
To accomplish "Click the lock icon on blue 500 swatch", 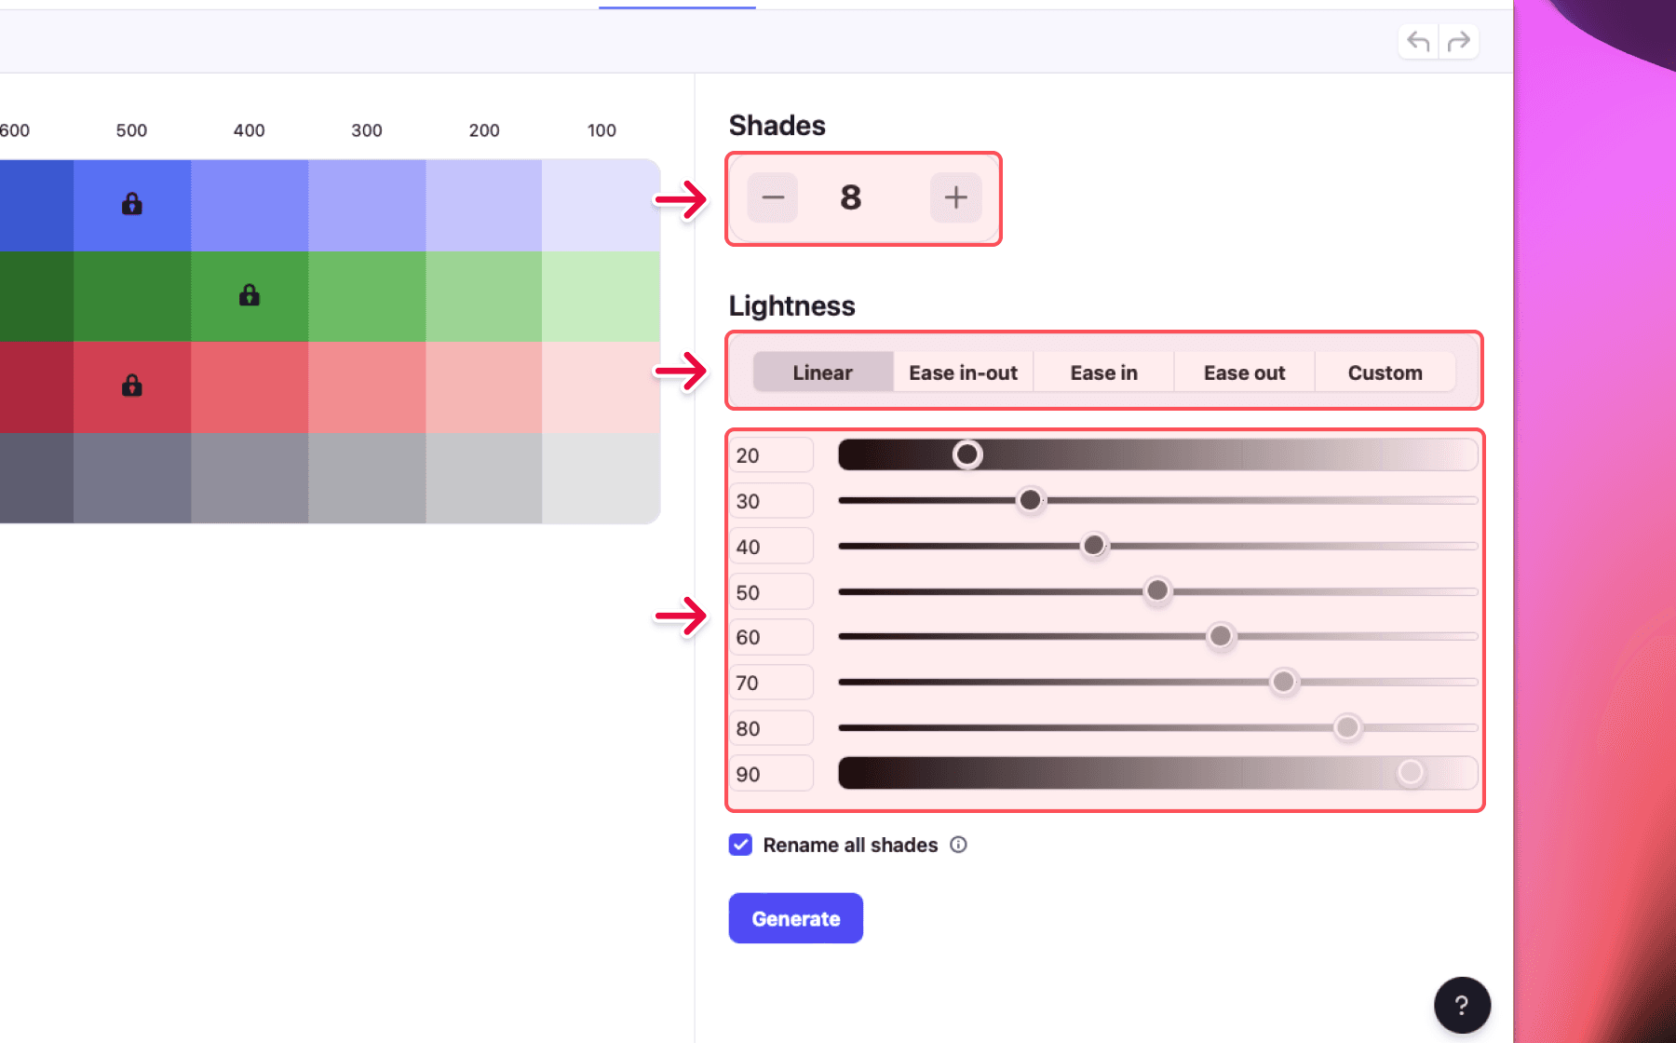I will (x=132, y=204).
